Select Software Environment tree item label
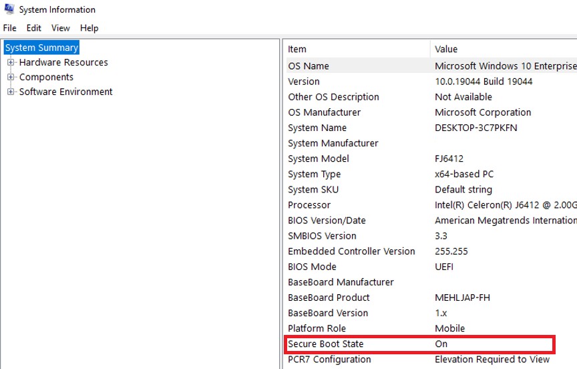 point(66,92)
